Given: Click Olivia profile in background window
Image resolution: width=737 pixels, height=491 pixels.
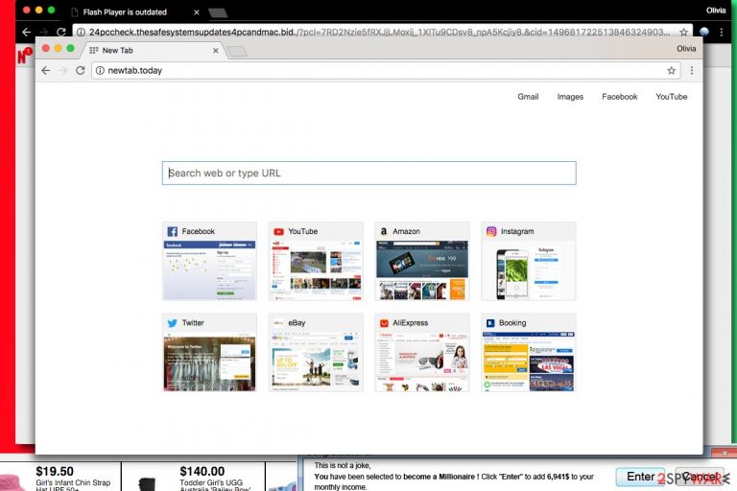Looking at the screenshot, I should 716,11.
